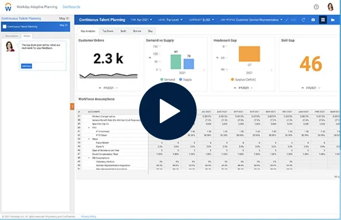Click the orange Surplus/Deficit bar
The height and width of the screenshot is (220, 341).
coord(249,54)
